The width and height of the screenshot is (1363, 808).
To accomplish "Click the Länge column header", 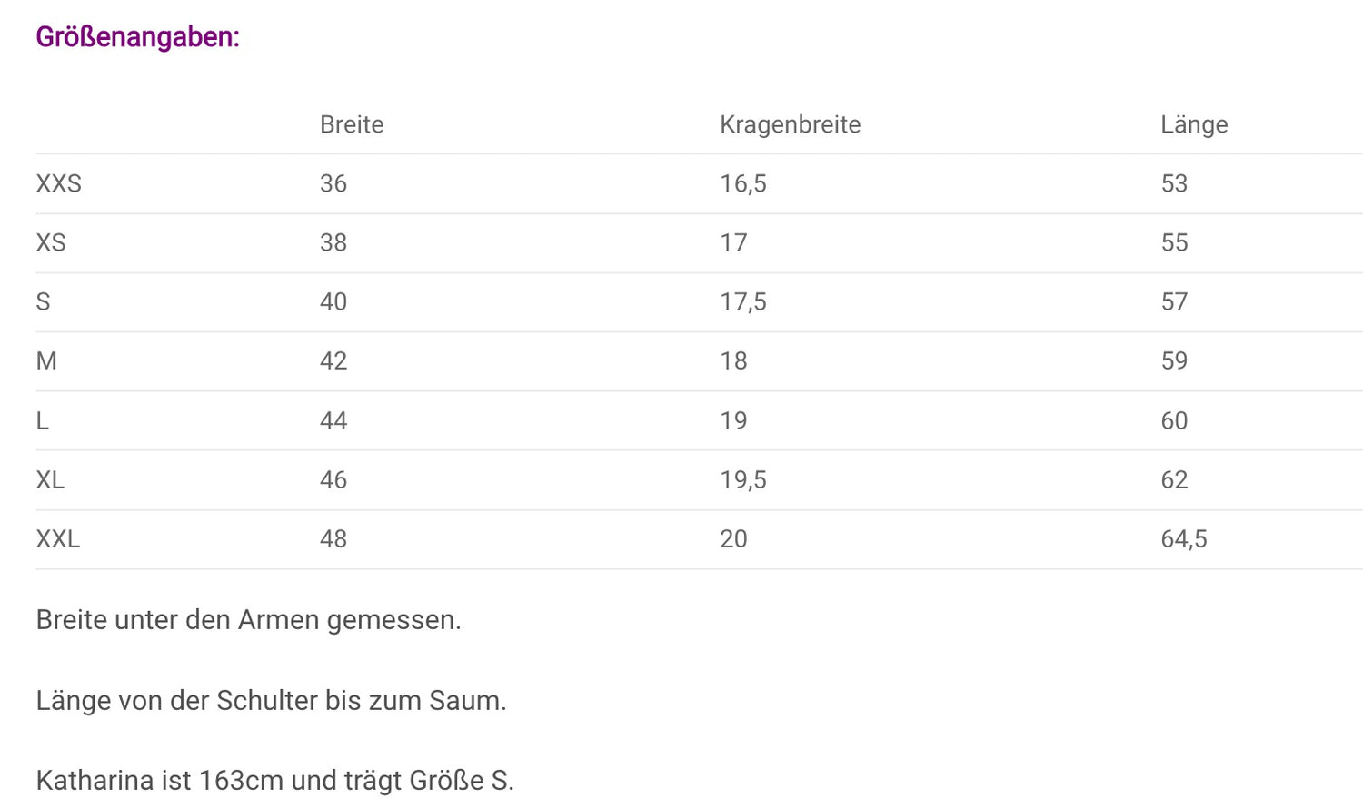I will tap(1193, 124).
